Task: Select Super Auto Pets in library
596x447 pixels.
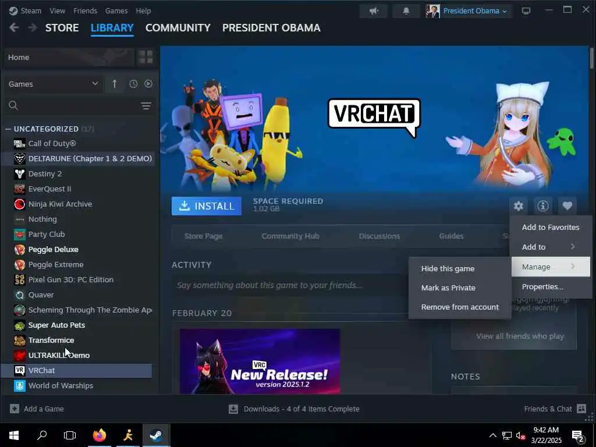Action: click(76, 325)
